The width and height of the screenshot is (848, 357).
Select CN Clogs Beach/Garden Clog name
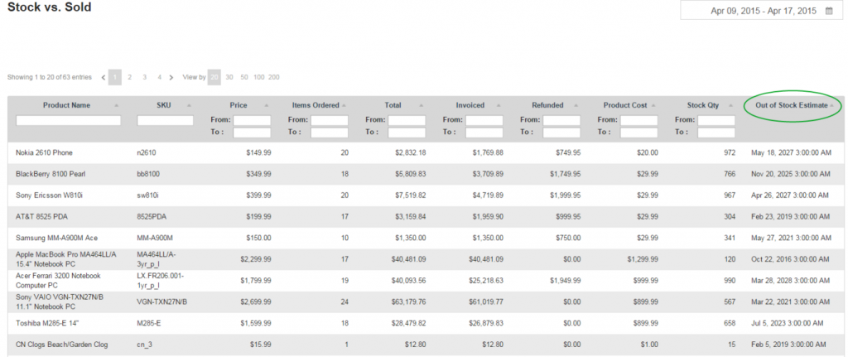(61, 345)
